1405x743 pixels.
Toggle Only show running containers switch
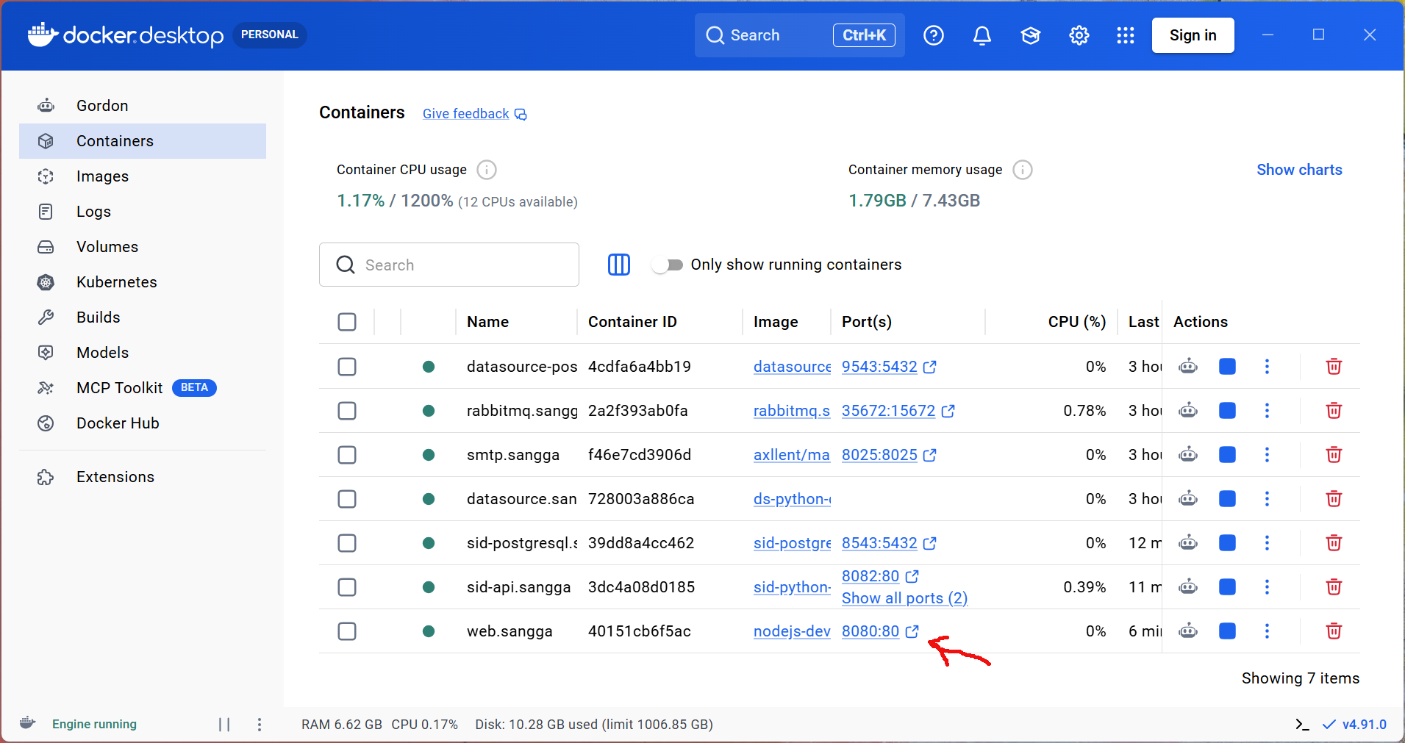click(668, 265)
